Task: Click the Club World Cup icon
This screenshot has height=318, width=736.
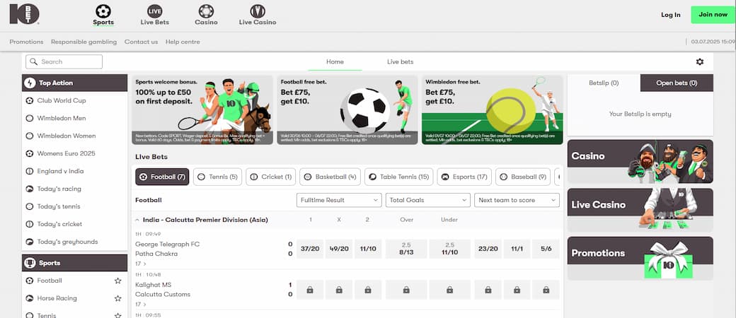Action: [30, 100]
